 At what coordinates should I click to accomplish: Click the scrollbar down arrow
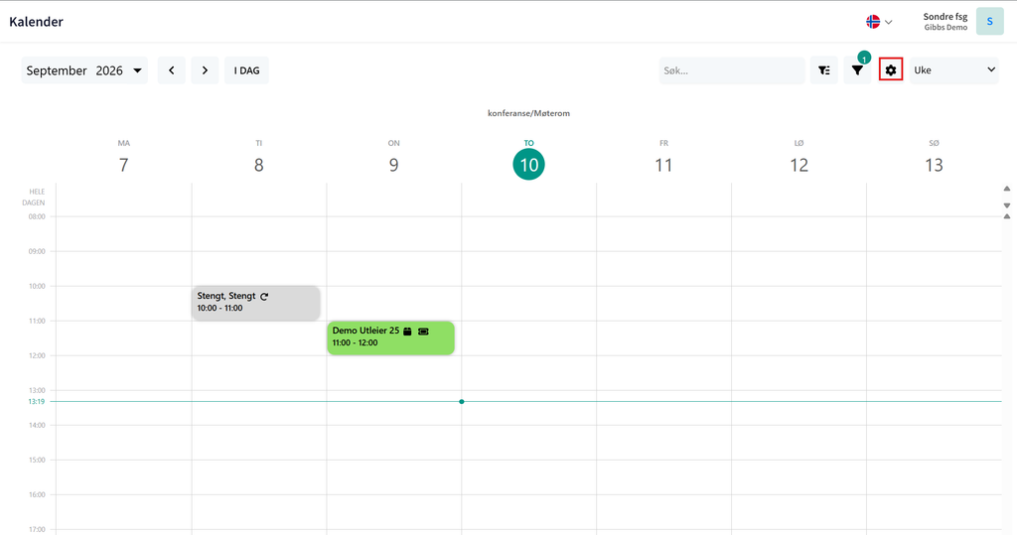coord(1007,204)
